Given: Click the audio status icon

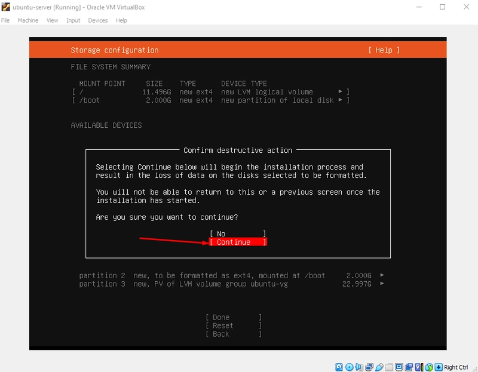Looking at the screenshot, I should click(359, 367).
